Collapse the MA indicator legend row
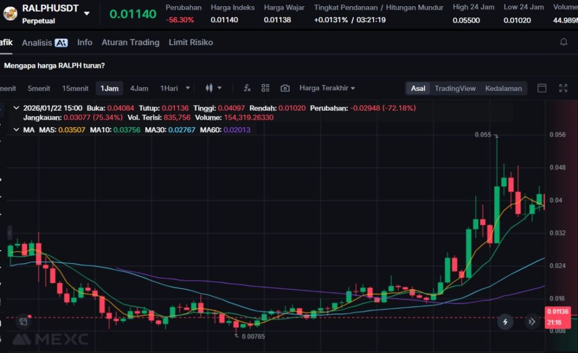This screenshot has height=353, width=578. [16, 130]
